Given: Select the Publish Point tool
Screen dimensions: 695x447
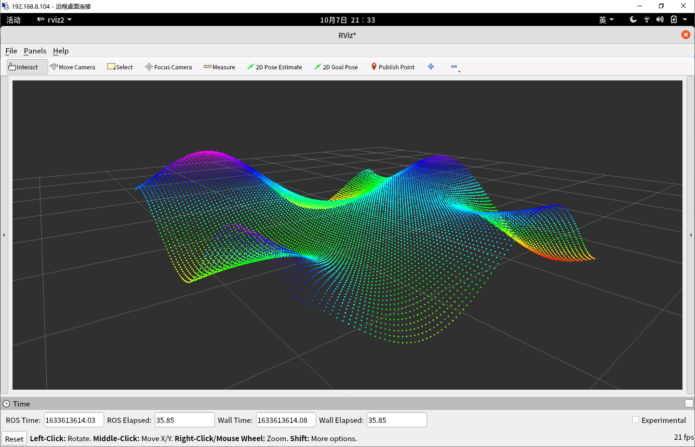Looking at the screenshot, I should tap(393, 67).
